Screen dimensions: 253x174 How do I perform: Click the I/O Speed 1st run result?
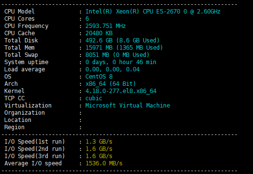[x=99, y=142]
